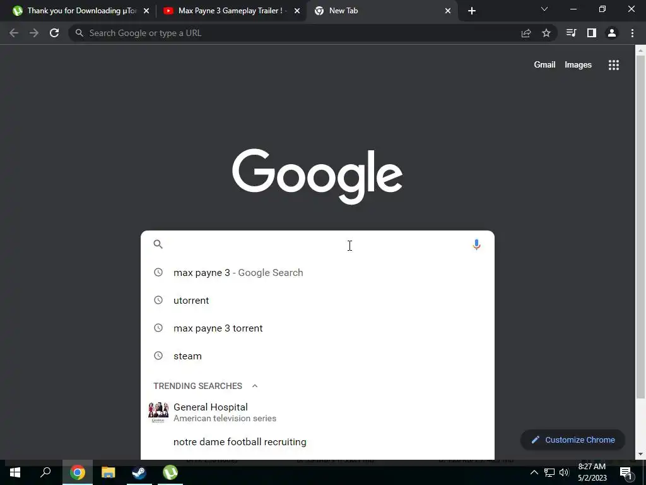Close the Max Payne 3 Gameplay Trailer tab
The width and height of the screenshot is (646, 485).
297,11
